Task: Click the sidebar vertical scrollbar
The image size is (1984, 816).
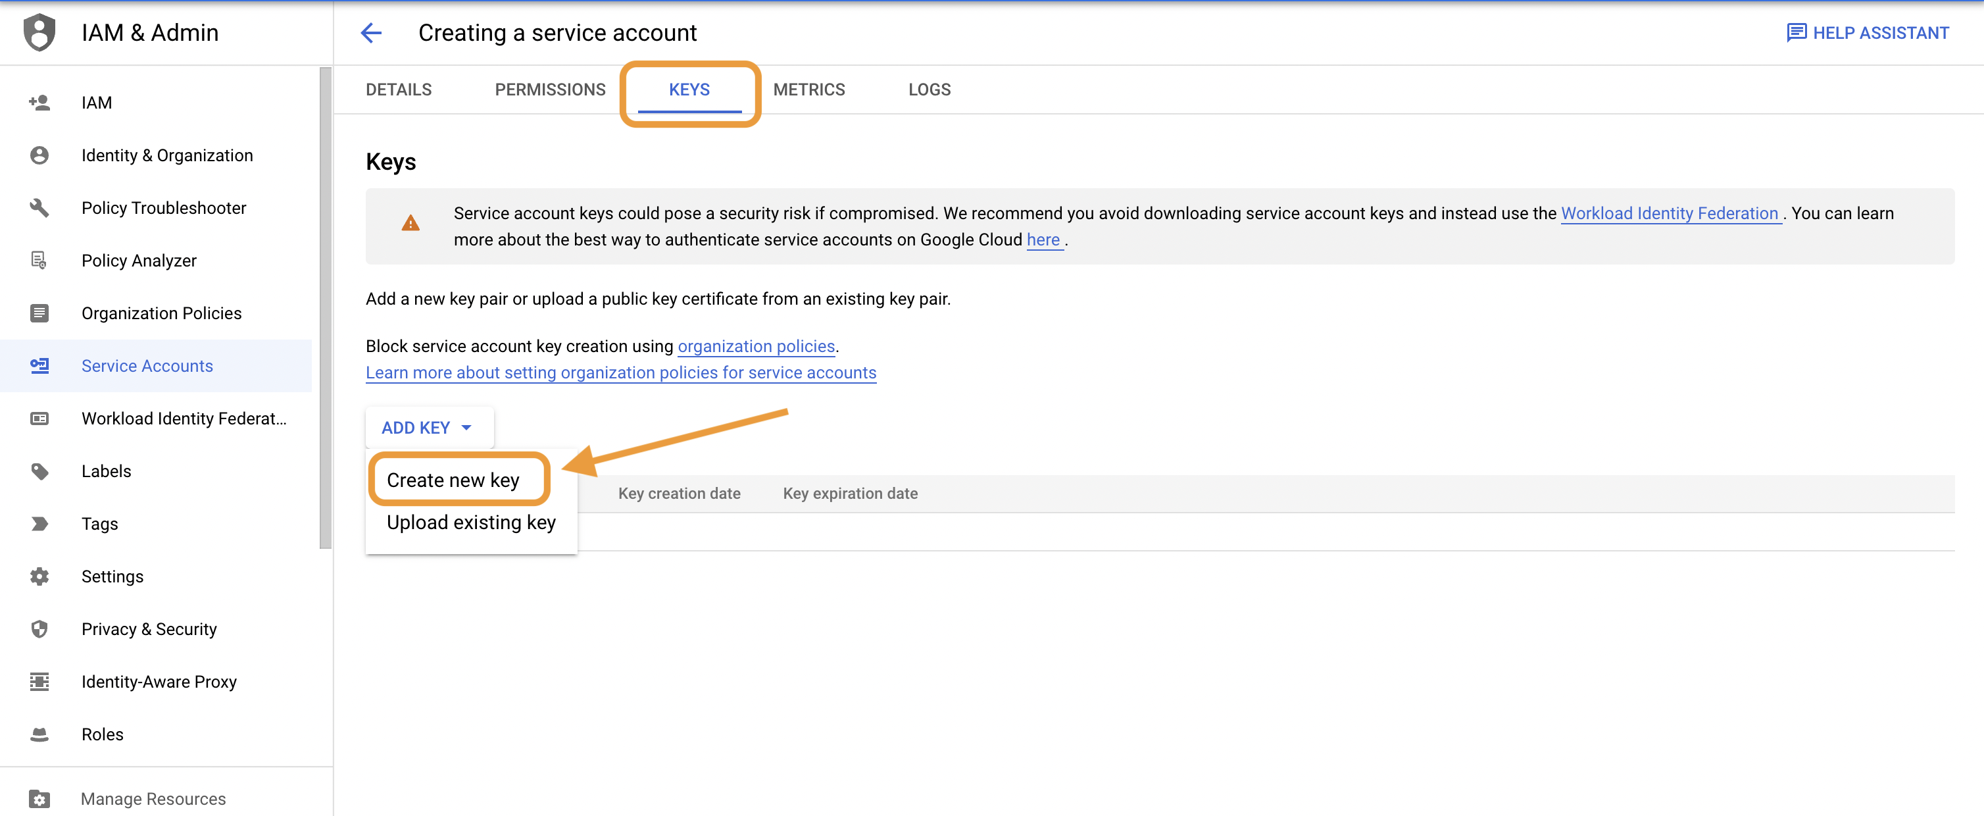Action: coord(325,308)
